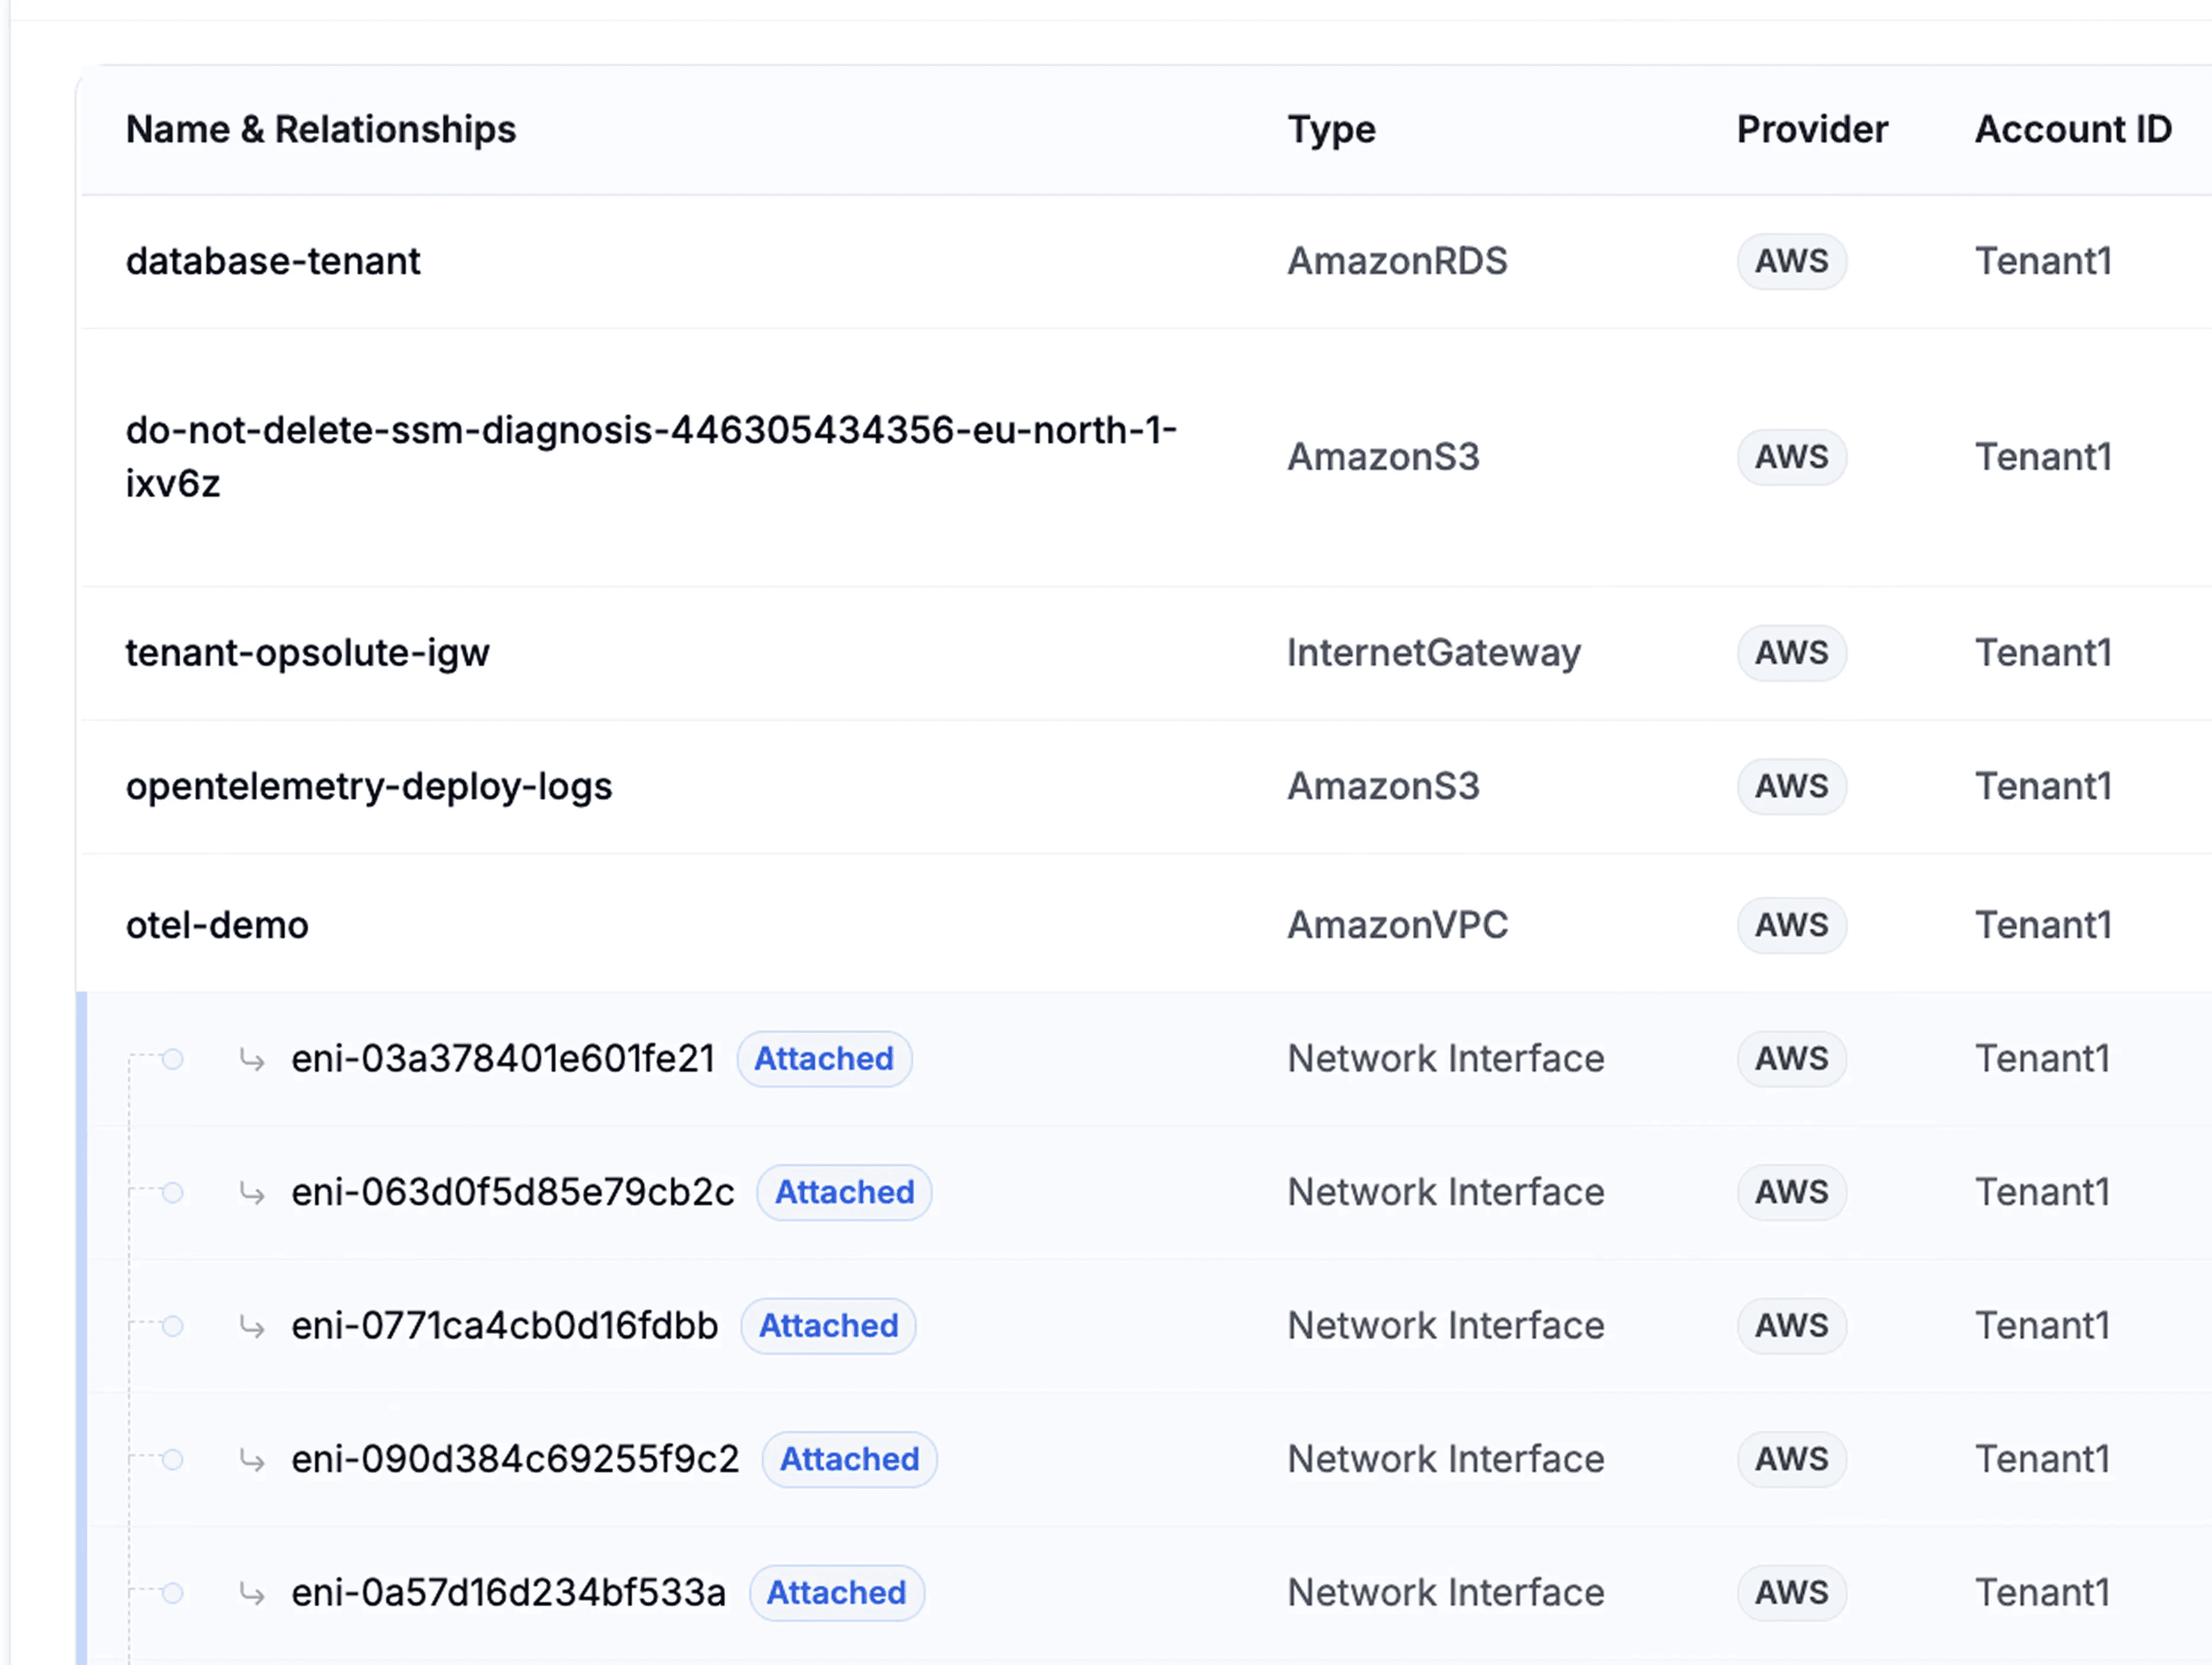Image resolution: width=2212 pixels, height=1665 pixels.
Task: Sort by Type column header
Action: pyautogui.click(x=1331, y=130)
